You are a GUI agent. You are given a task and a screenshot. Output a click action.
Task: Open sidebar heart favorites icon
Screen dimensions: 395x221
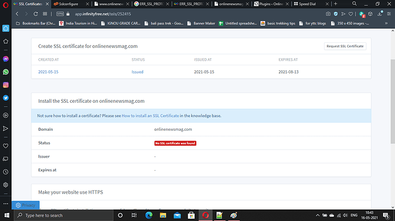pos(6,146)
